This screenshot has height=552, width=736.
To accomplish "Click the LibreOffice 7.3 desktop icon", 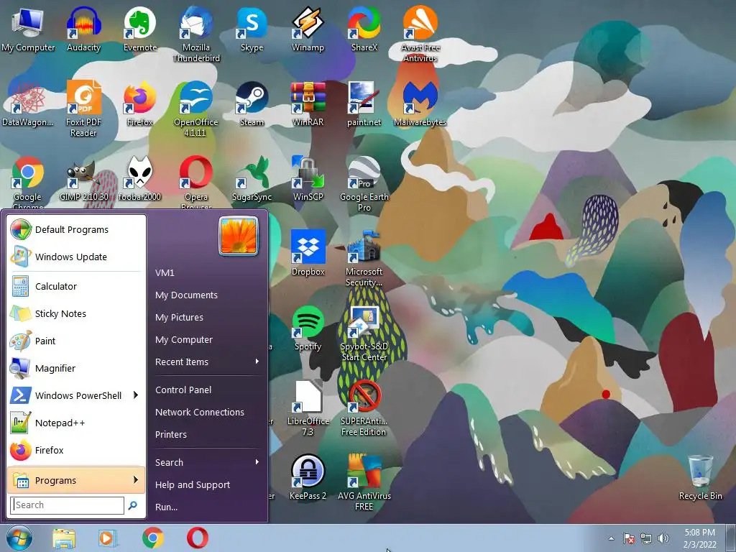I will coord(308,407).
